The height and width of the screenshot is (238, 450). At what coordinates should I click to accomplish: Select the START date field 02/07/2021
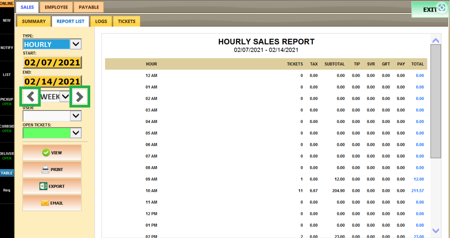[x=52, y=62]
